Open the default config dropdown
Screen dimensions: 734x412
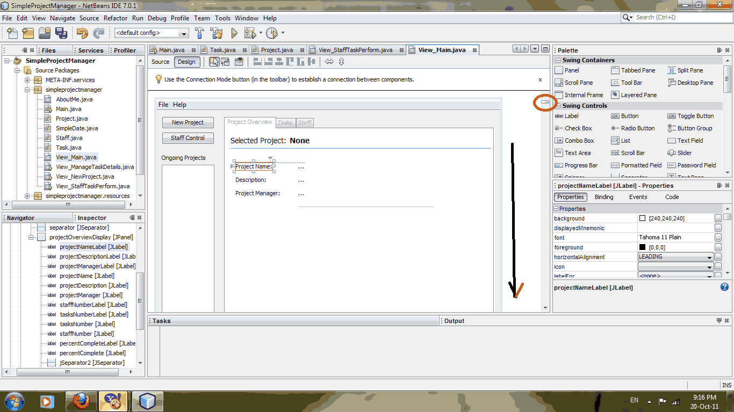pos(152,33)
